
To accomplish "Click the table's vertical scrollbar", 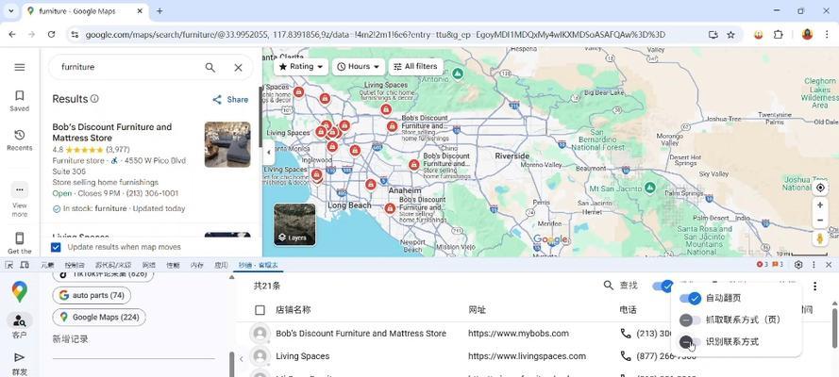I will click(x=834, y=328).
